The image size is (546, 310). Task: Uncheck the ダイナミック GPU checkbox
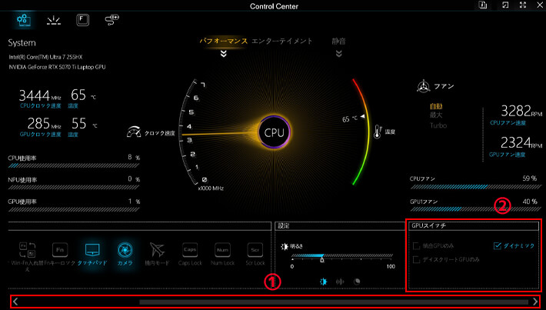[497, 246]
